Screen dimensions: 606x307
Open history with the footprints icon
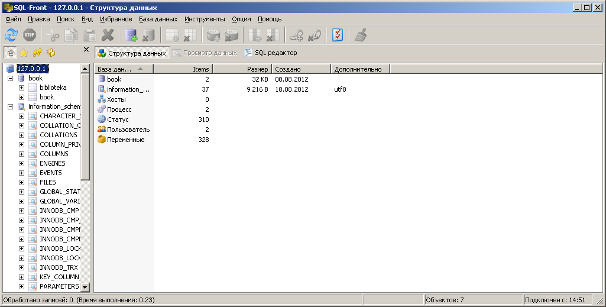pos(37,53)
